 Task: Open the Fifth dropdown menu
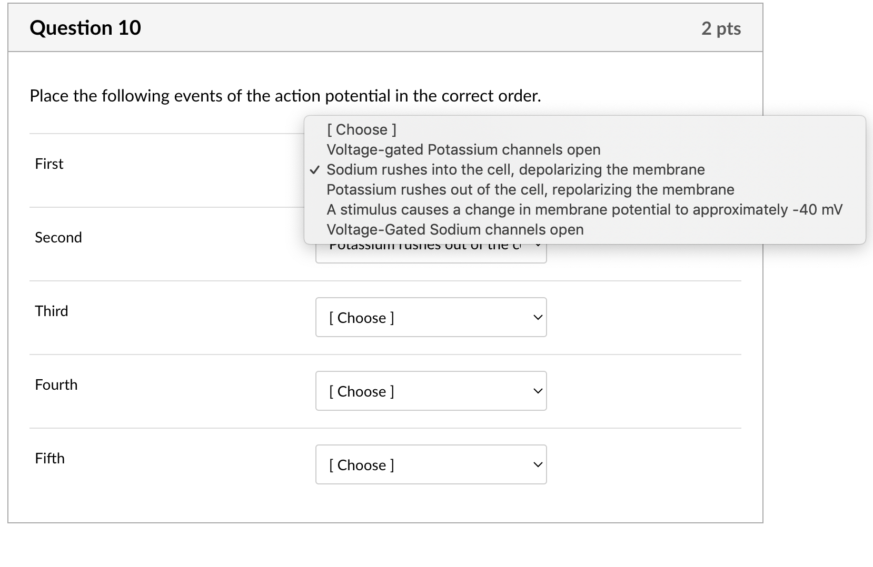click(431, 464)
